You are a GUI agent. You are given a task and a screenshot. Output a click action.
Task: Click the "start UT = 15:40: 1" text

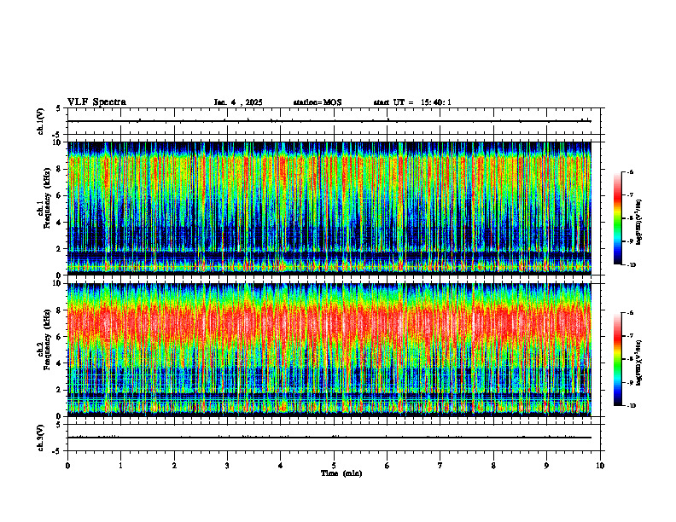click(x=412, y=102)
